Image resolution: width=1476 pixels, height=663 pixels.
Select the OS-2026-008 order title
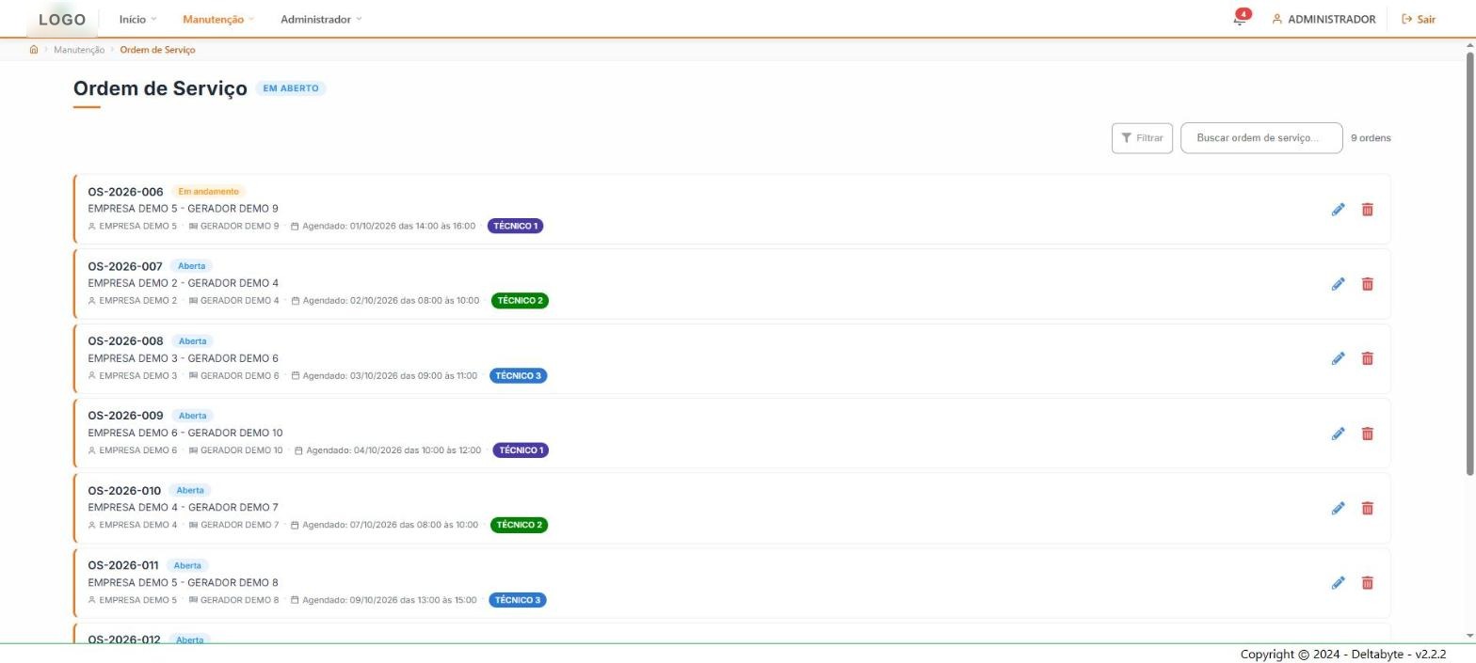click(x=125, y=341)
